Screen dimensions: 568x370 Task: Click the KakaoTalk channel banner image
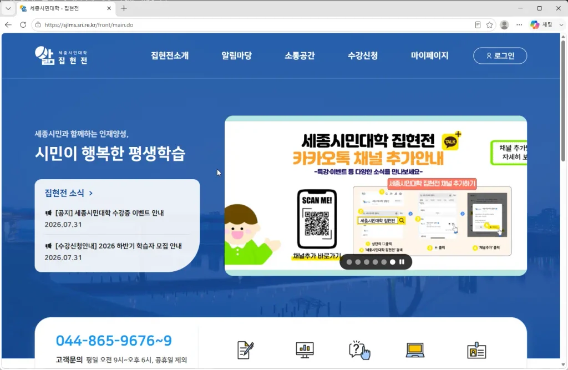tap(376, 196)
